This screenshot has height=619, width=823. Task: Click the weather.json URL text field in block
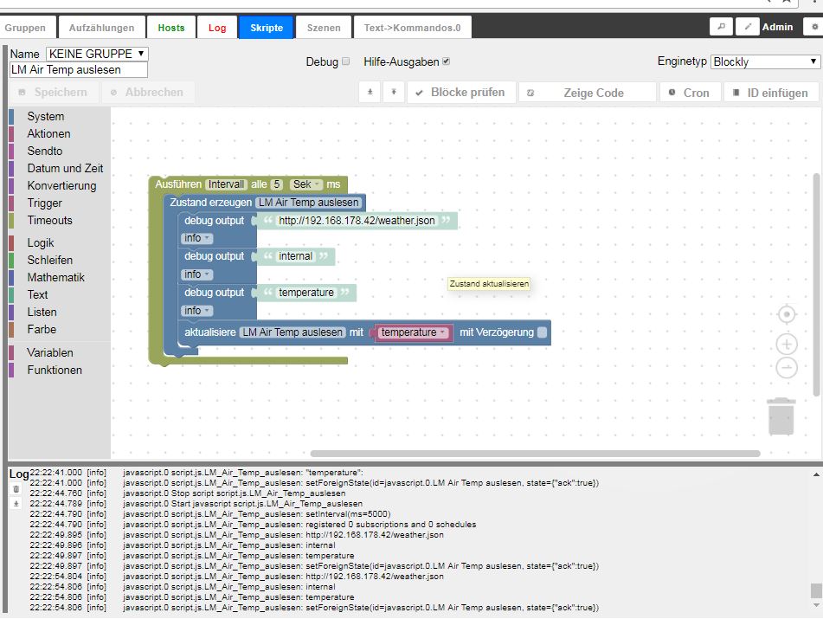click(357, 221)
